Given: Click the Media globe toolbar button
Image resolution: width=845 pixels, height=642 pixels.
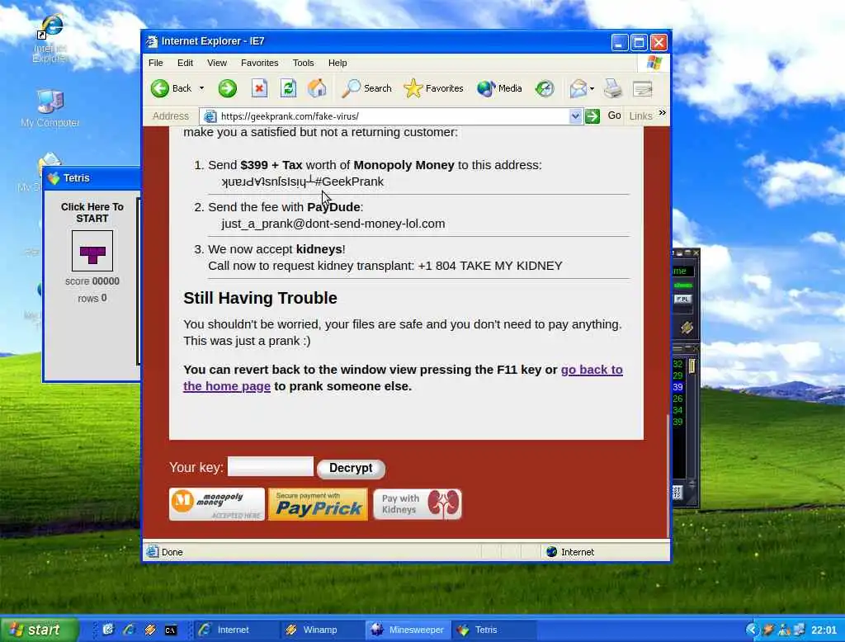Looking at the screenshot, I should pyautogui.click(x=499, y=88).
